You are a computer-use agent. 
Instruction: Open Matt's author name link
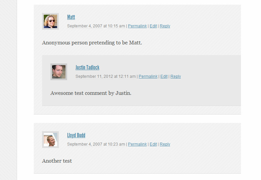[x=71, y=17]
